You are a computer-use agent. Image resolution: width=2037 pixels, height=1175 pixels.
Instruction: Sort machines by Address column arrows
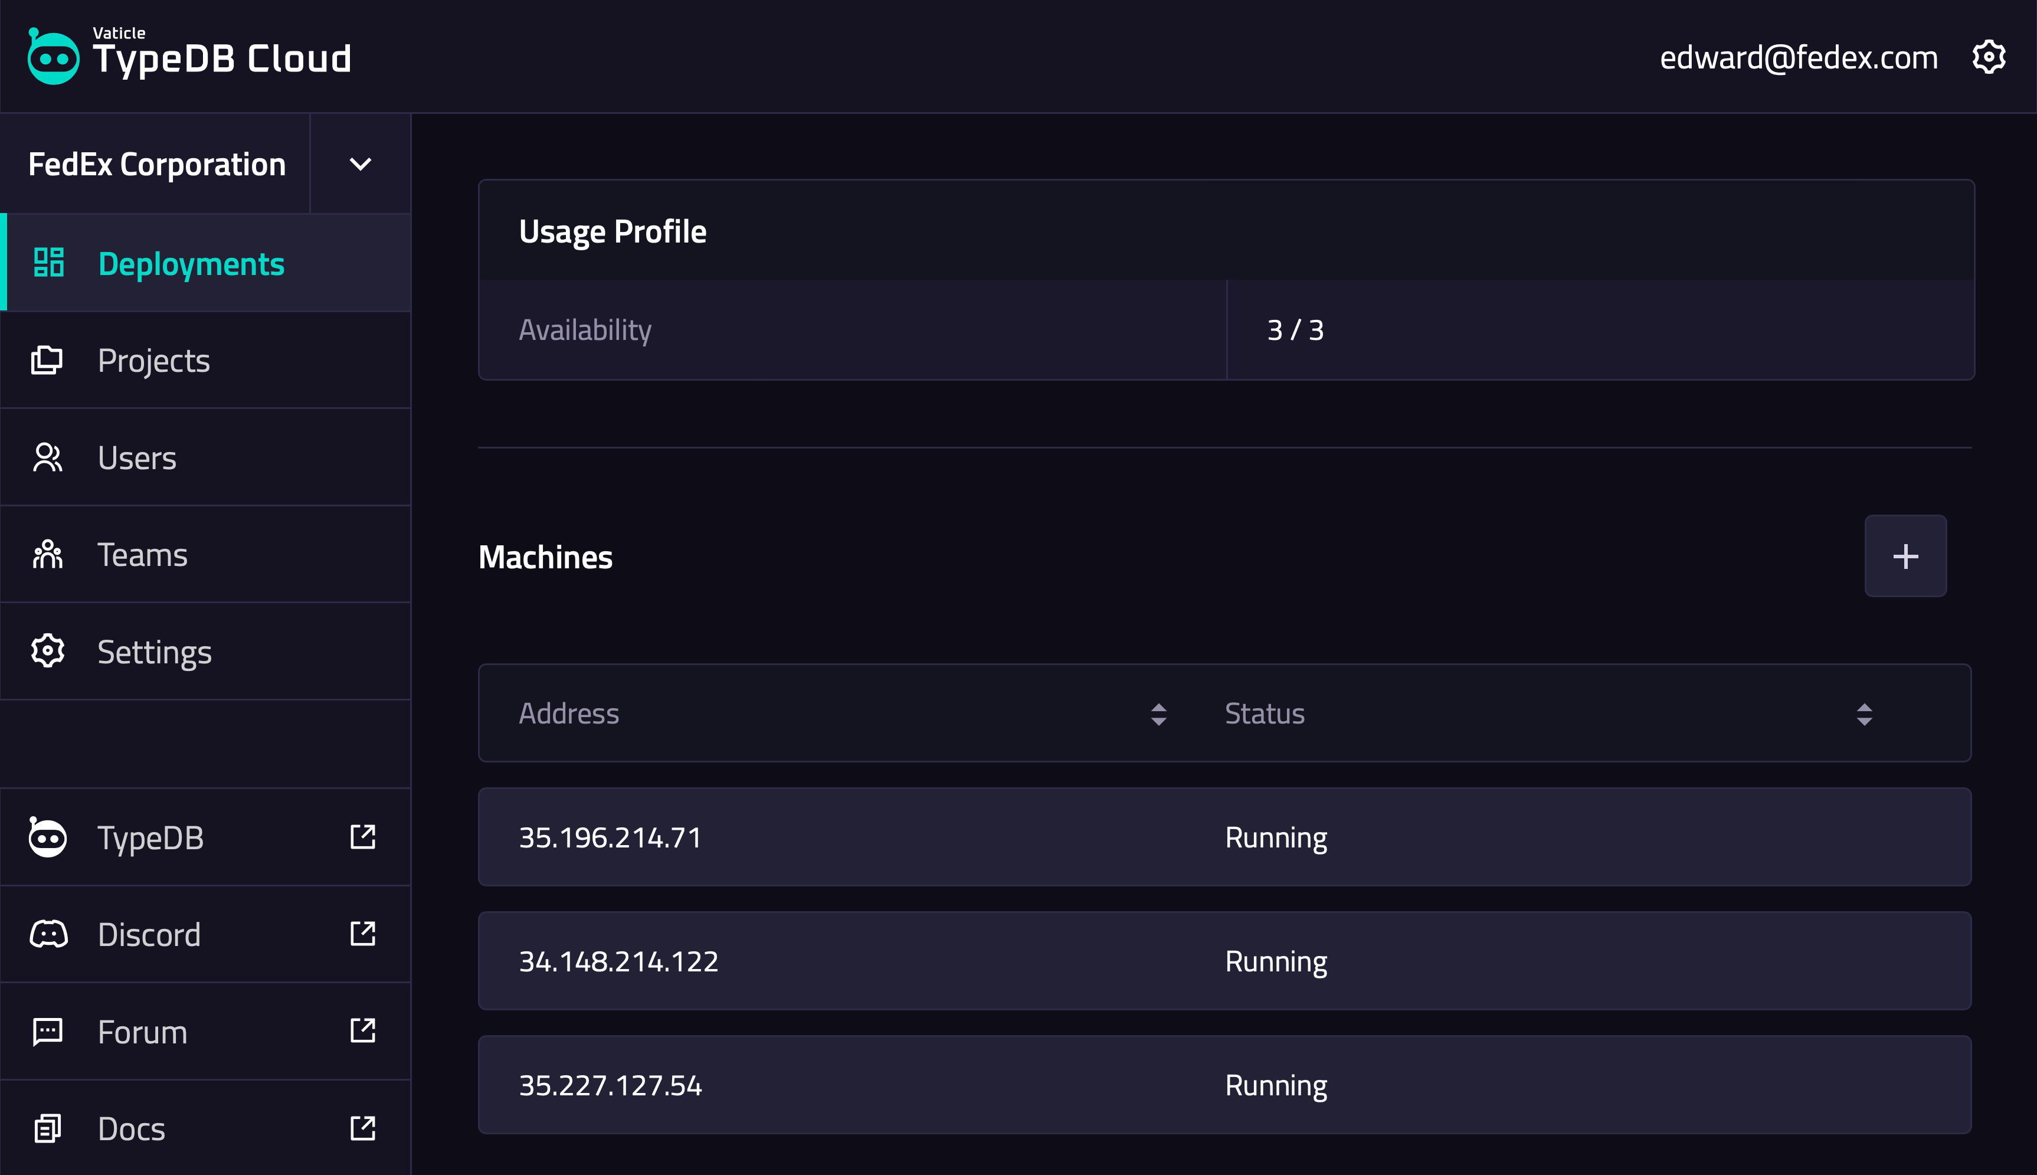[1158, 714]
